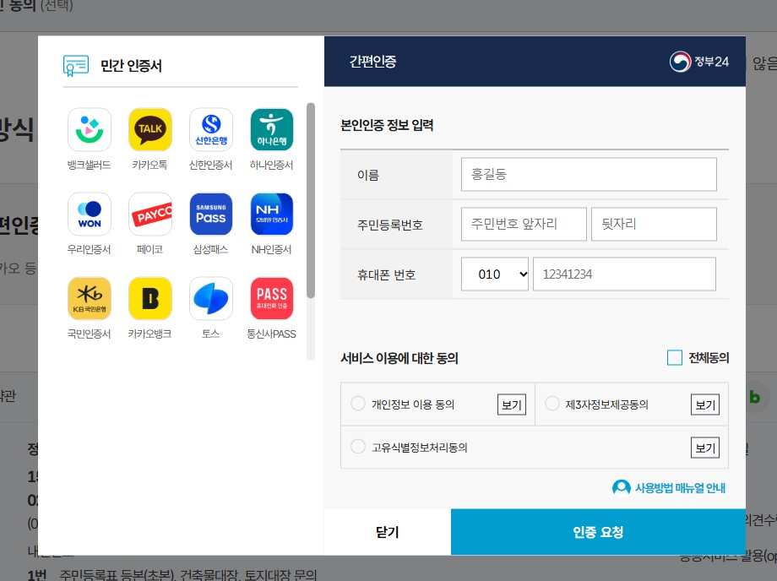Image resolution: width=777 pixels, height=581 pixels.
Task: Select 고유식별정보처리동의 radio button
Action: [358, 447]
